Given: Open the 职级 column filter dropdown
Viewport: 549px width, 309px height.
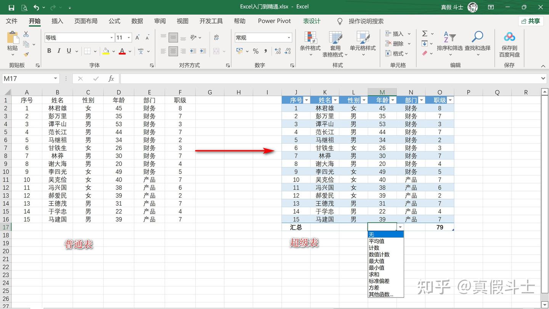Looking at the screenshot, I should 450,100.
